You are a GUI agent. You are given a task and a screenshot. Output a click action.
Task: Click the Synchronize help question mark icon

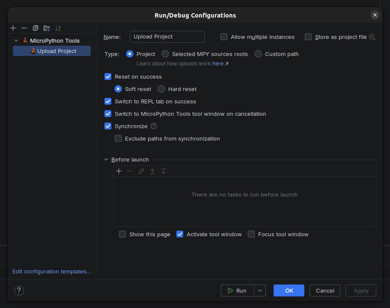click(154, 126)
